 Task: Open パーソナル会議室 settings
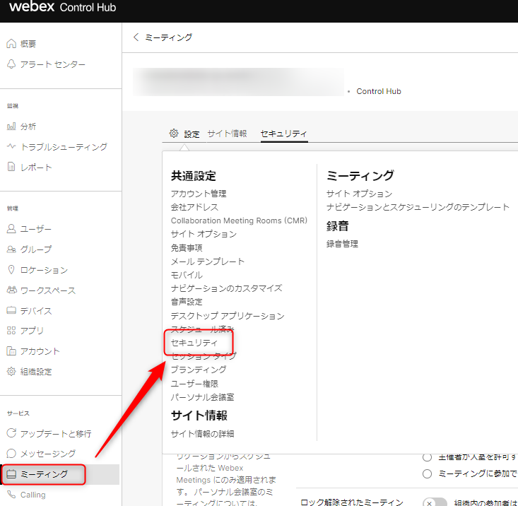coord(203,397)
